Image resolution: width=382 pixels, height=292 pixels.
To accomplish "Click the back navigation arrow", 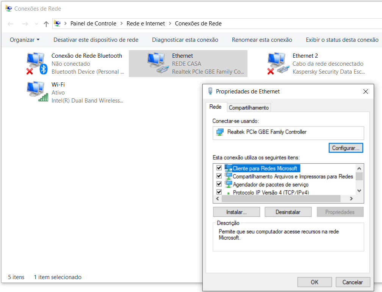I will [11, 24].
